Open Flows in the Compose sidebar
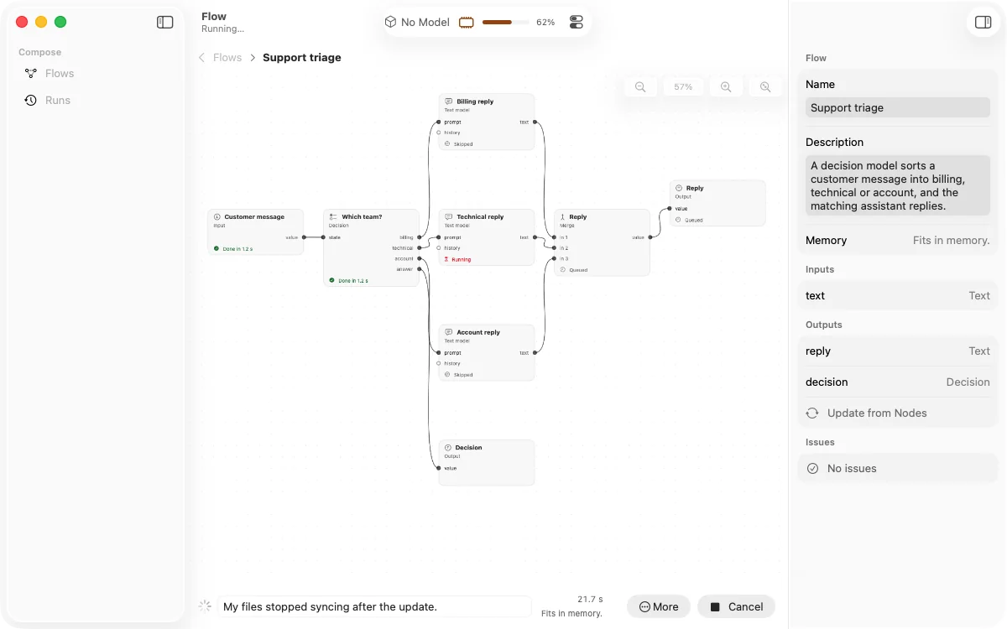Viewport: 1007px width, 629px height. point(60,74)
